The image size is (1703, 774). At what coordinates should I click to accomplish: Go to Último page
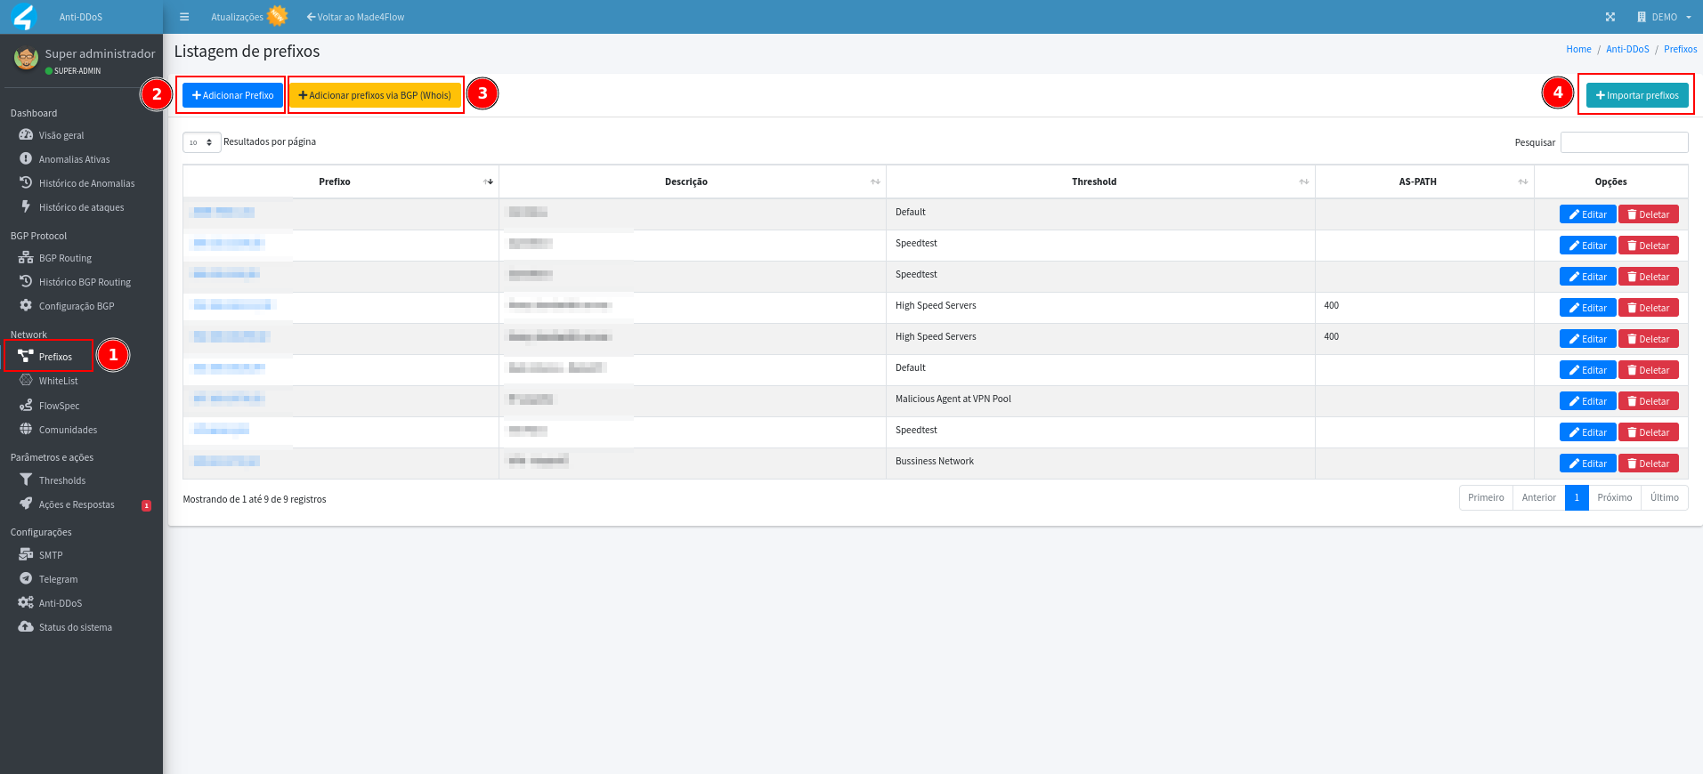[x=1665, y=497]
